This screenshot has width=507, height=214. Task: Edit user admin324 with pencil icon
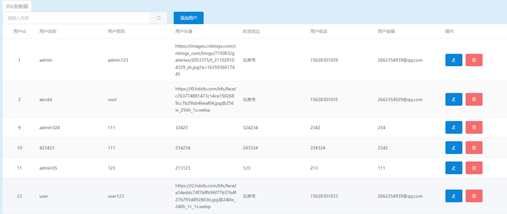tap(454, 128)
